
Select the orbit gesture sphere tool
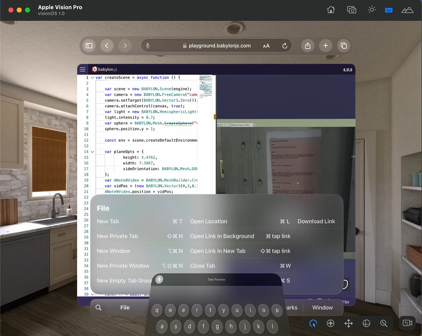tap(366, 323)
